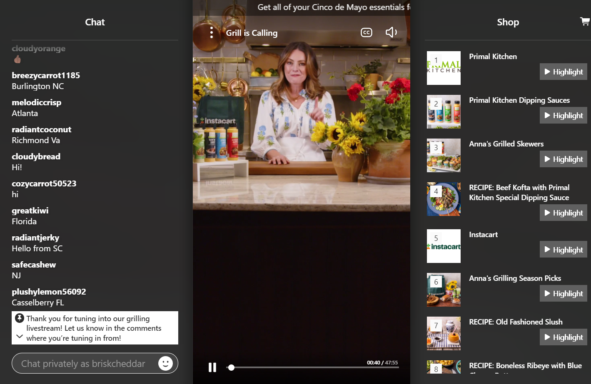Image resolution: width=591 pixels, height=384 pixels.
Task: Click the thumbs-up emoji from cloudyorange
Action: pos(17,59)
